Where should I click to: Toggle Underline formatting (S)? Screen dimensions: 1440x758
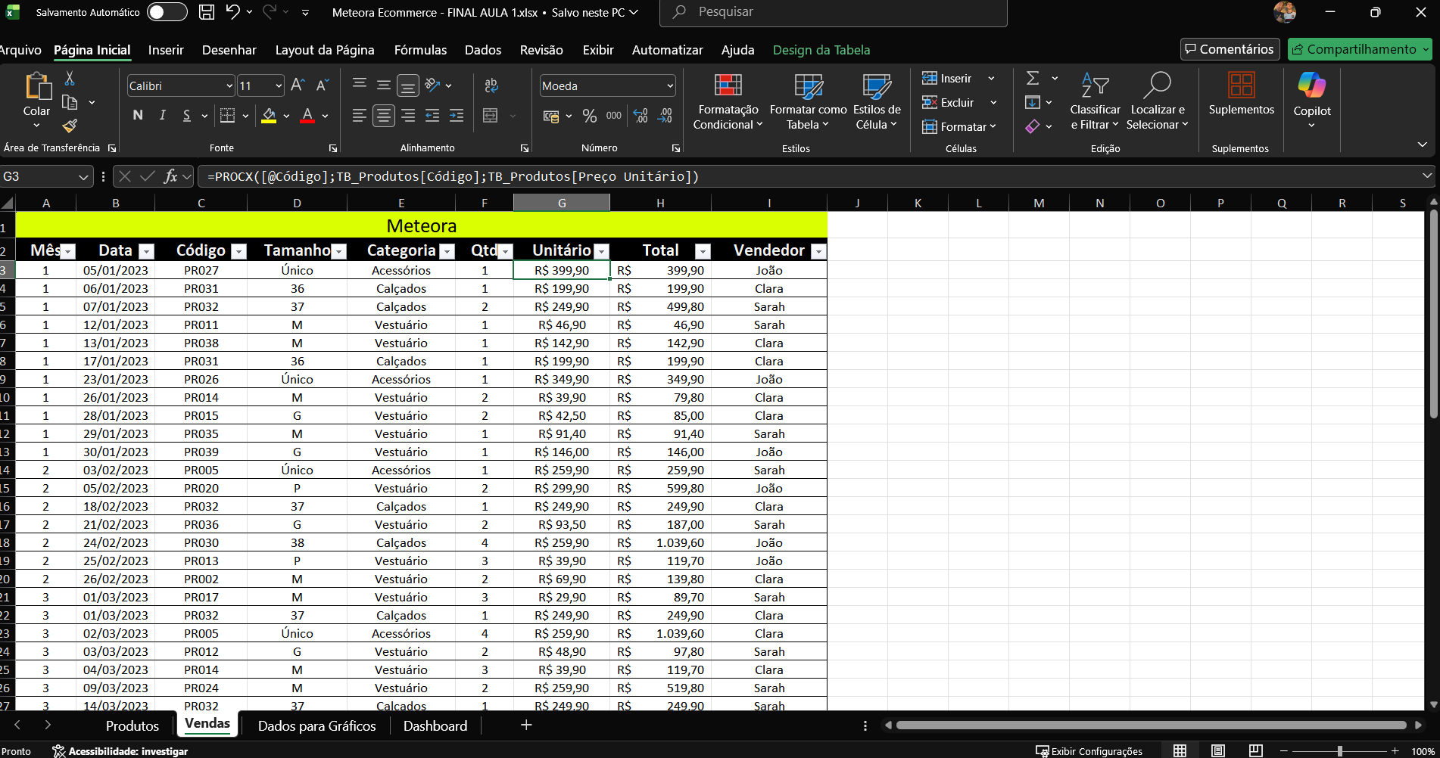[x=186, y=115]
